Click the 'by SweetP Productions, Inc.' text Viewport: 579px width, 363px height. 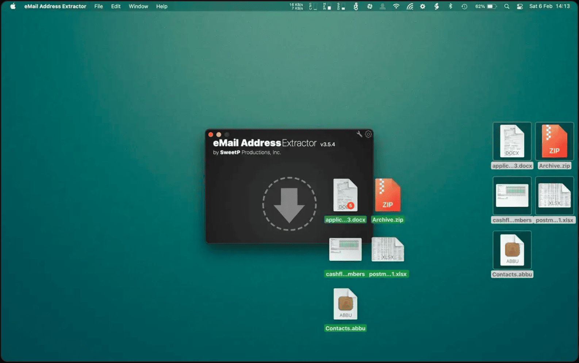[x=247, y=152]
